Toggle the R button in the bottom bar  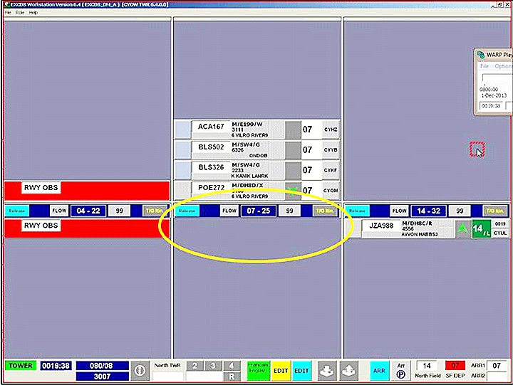pyautogui.click(x=232, y=376)
